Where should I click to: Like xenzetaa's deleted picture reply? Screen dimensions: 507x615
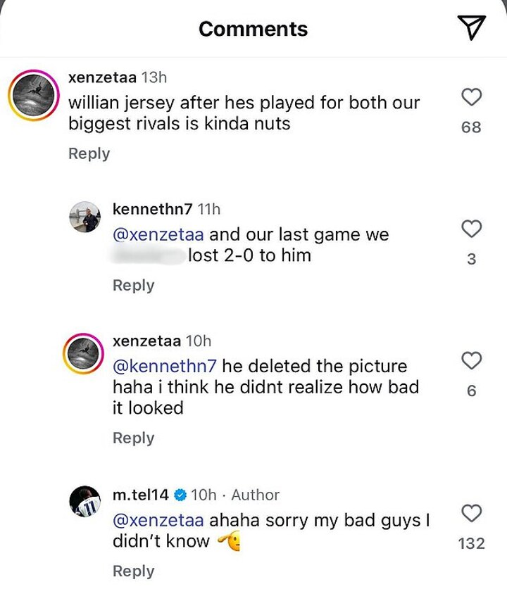pyautogui.click(x=471, y=361)
